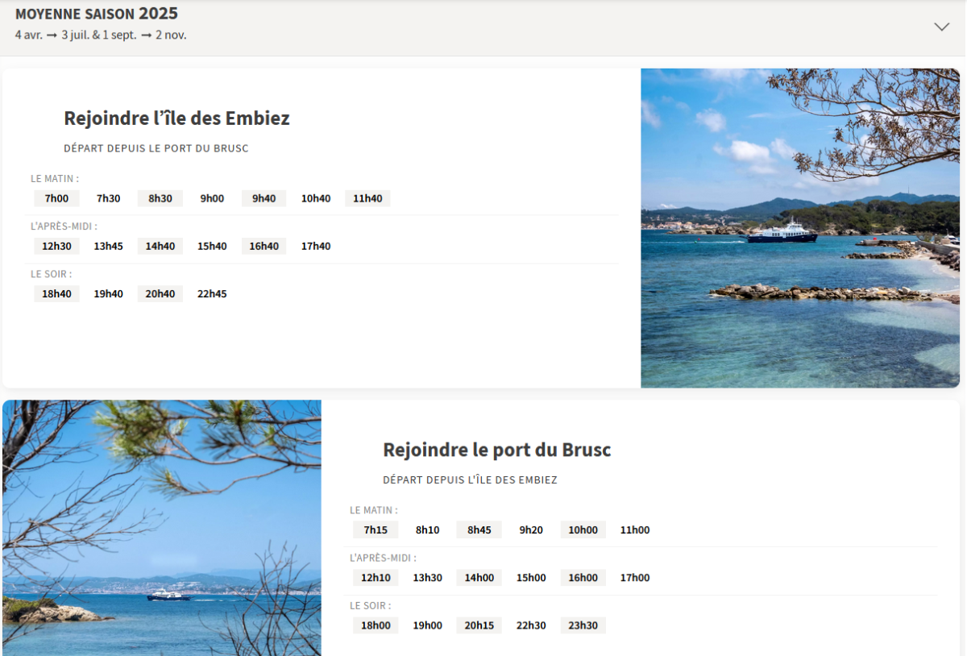Select the 12h10 afternoon departure

pos(376,577)
